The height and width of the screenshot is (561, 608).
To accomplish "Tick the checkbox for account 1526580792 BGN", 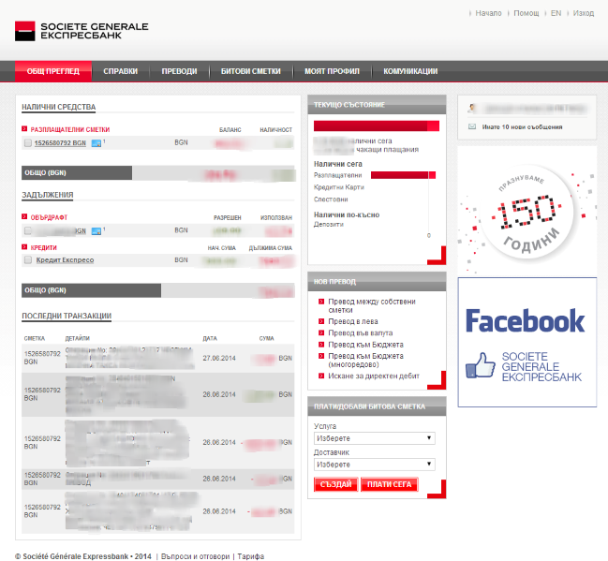I will [28, 143].
